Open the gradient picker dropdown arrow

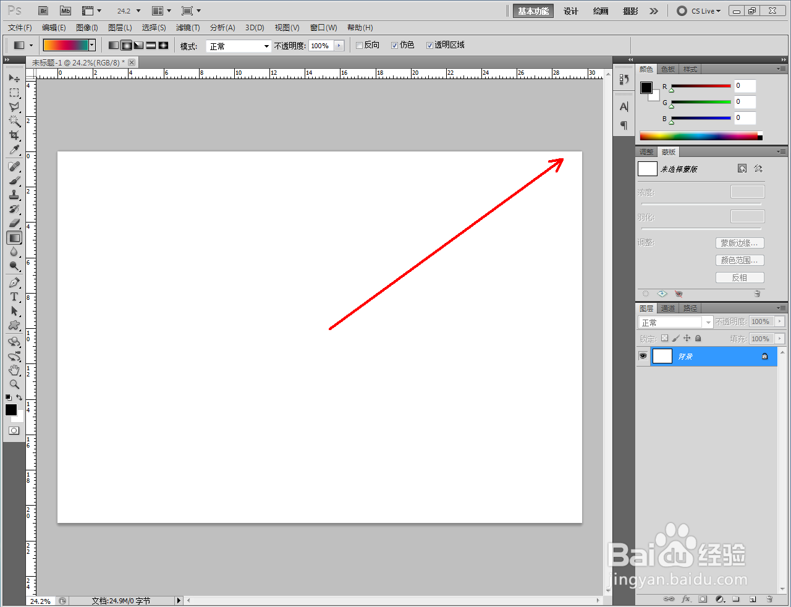pos(92,45)
